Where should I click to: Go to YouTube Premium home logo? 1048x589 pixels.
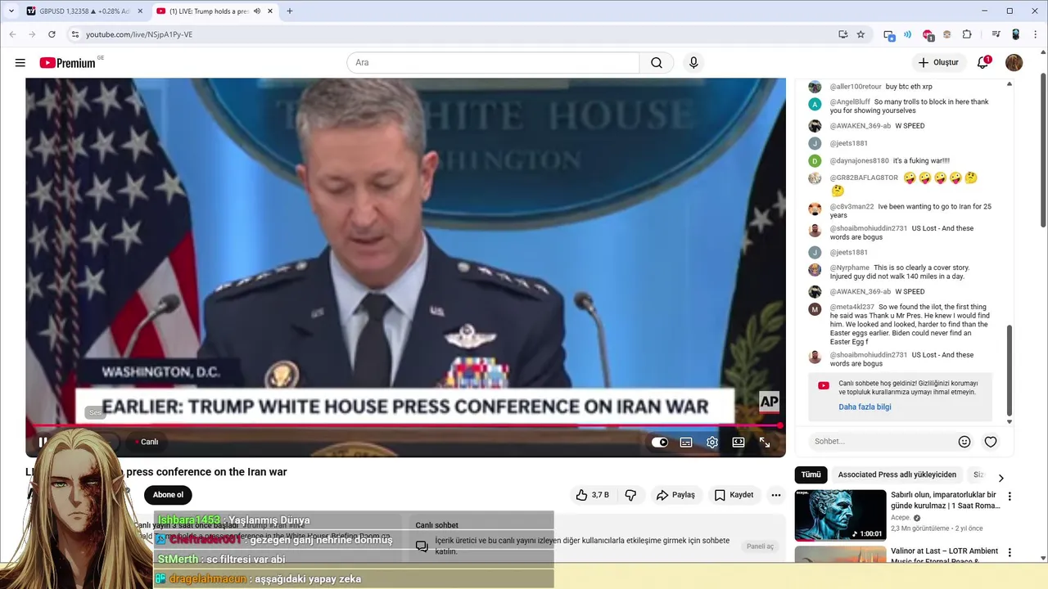pyautogui.click(x=68, y=63)
